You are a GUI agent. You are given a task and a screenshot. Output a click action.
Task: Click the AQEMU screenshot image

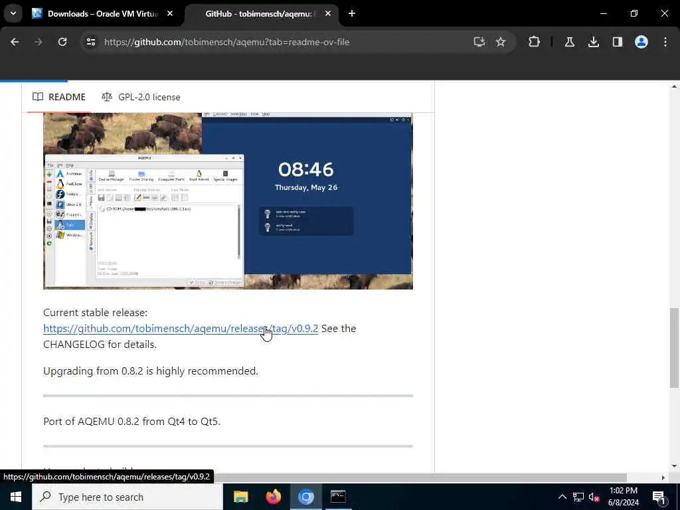point(228,201)
